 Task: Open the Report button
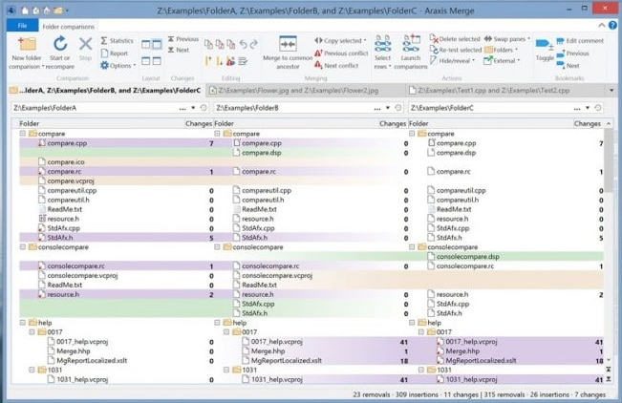[x=115, y=53]
